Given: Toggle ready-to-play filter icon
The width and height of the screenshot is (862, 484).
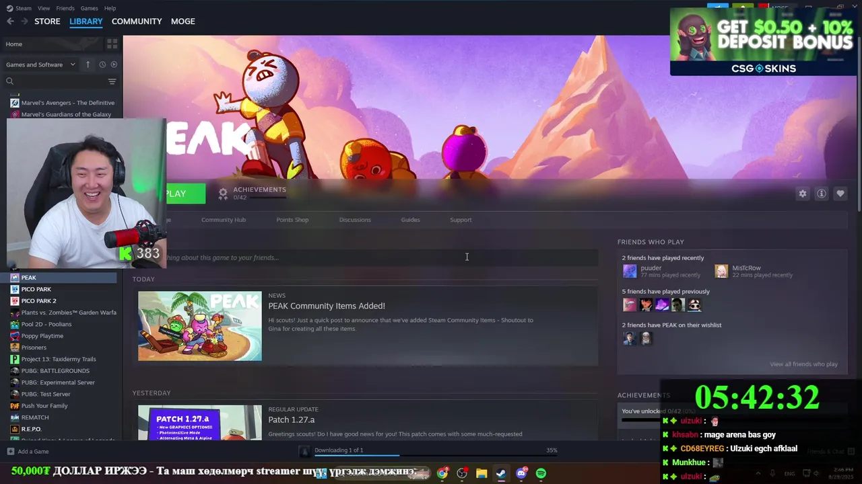Looking at the screenshot, I should point(114,65).
